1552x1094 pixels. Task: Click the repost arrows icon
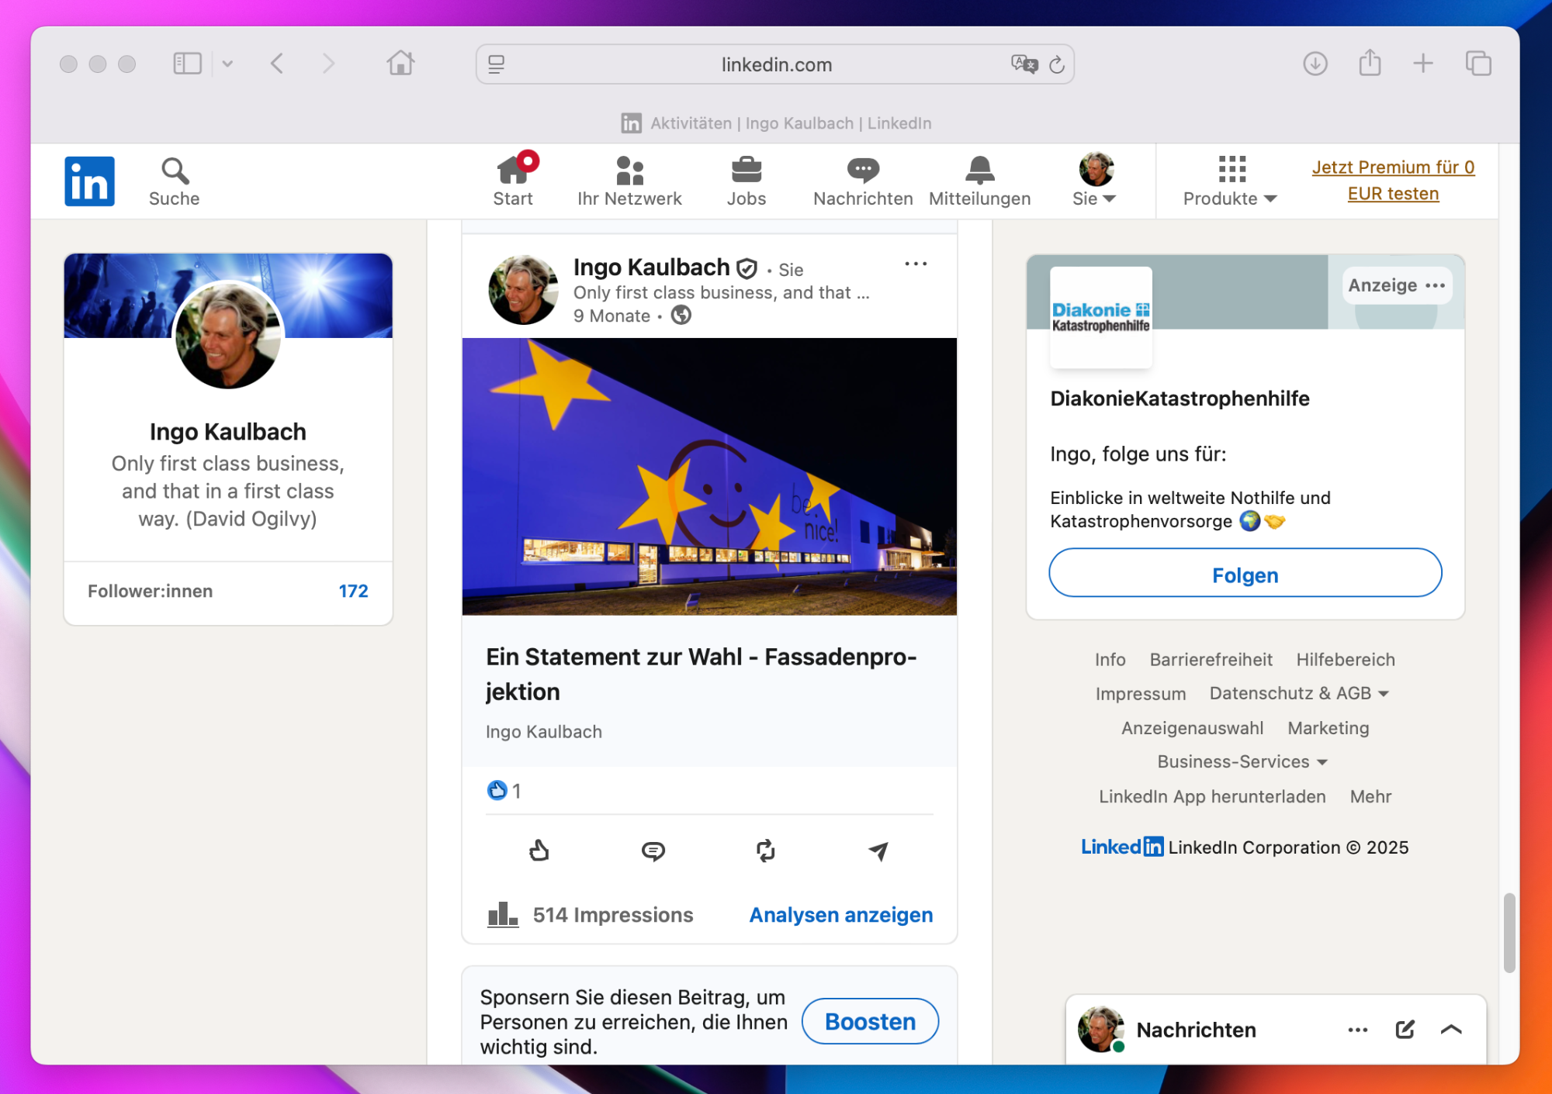tap(765, 851)
